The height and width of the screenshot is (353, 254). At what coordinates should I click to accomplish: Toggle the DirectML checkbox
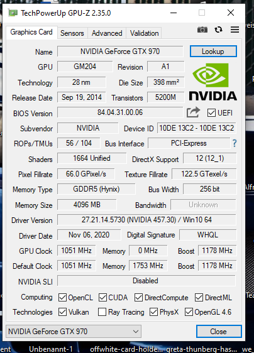click(x=199, y=297)
